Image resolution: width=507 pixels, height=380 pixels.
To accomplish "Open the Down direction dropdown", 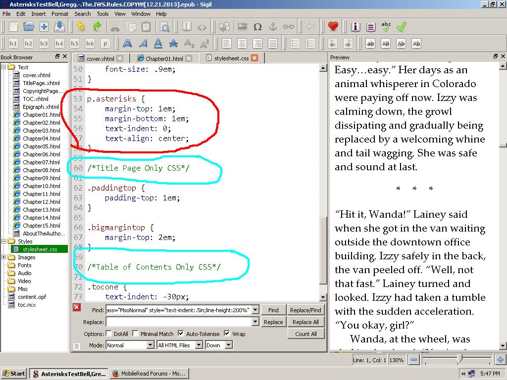I will coord(218,345).
